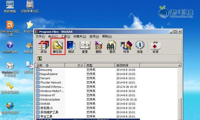
Task: Open Windows启动引导修复 desktop icon
Action: pos(10,69)
